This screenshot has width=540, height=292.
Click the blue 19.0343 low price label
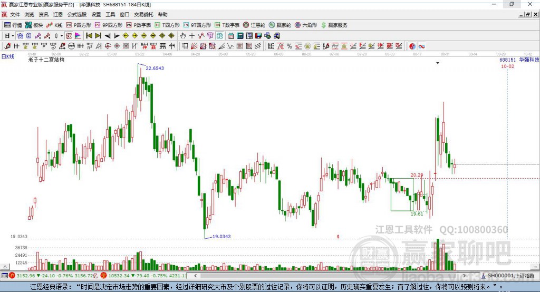point(221,237)
